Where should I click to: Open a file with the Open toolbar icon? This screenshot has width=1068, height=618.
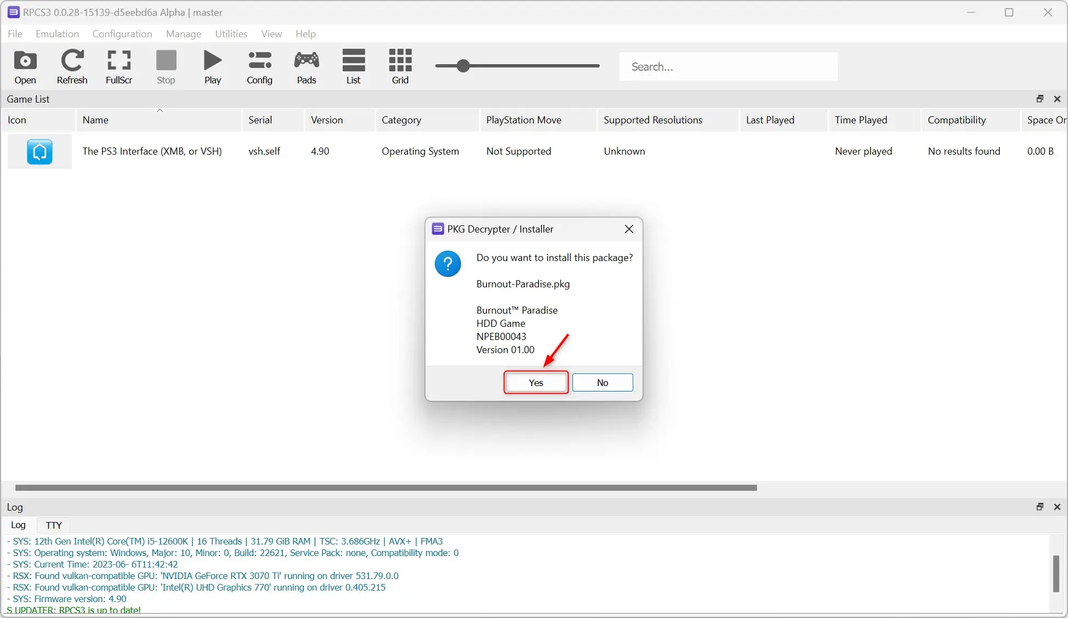(25, 66)
